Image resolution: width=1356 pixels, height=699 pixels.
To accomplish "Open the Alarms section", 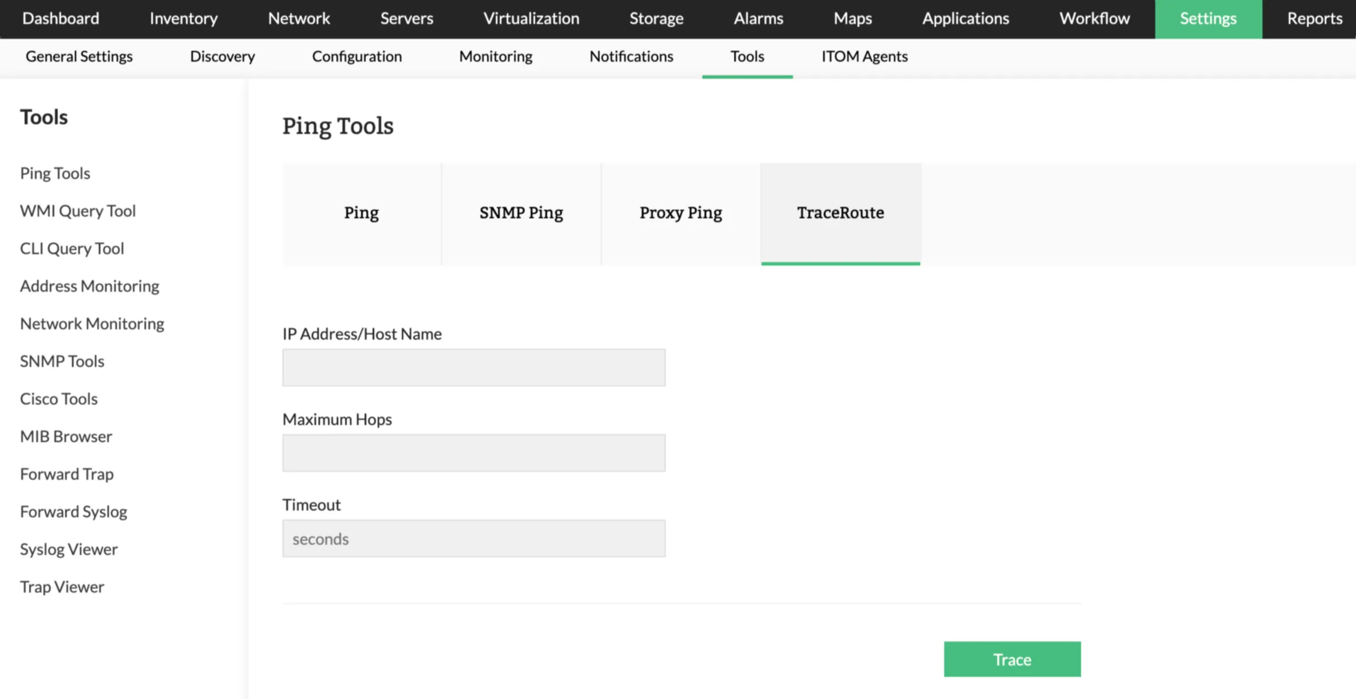I will (758, 18).
